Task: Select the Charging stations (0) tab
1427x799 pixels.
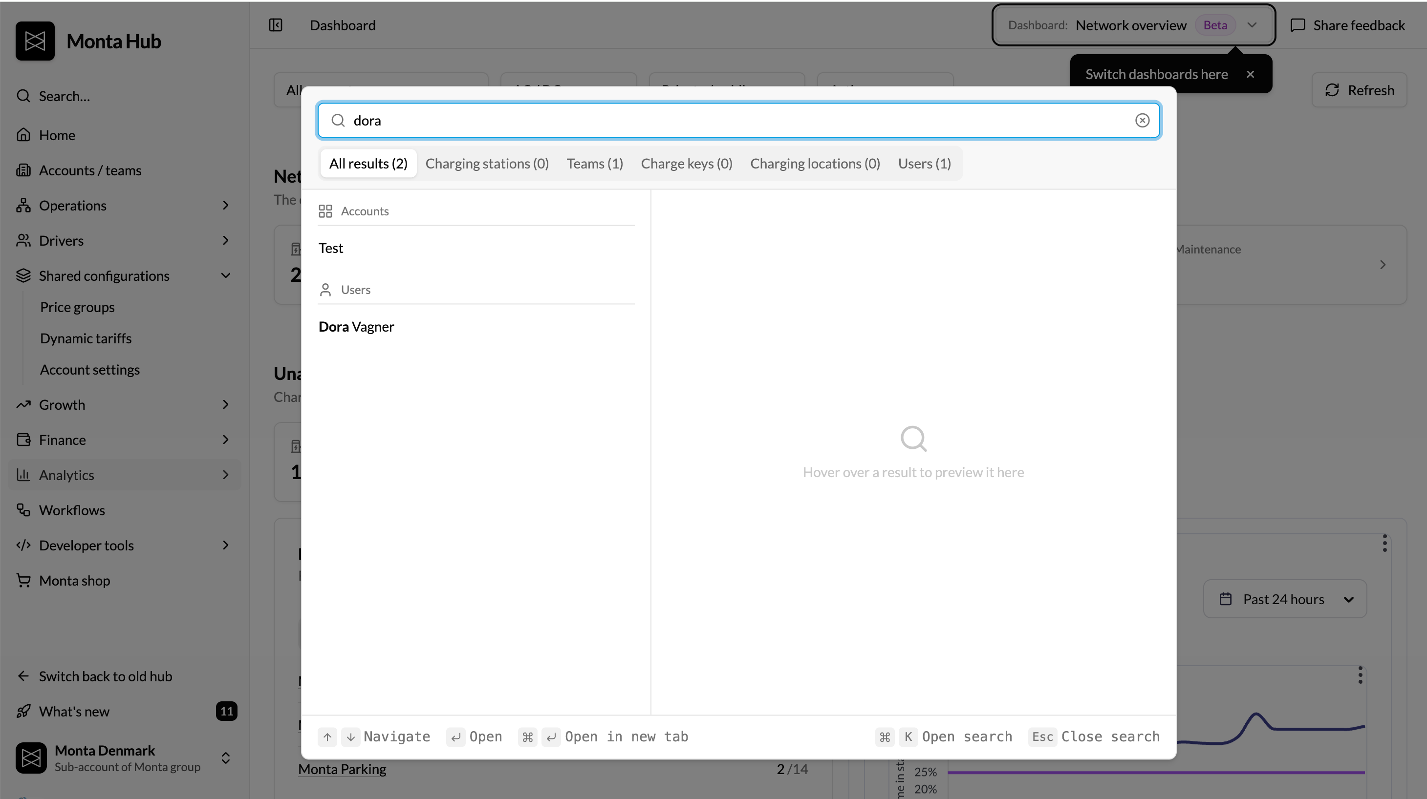Action: (487, 163)
